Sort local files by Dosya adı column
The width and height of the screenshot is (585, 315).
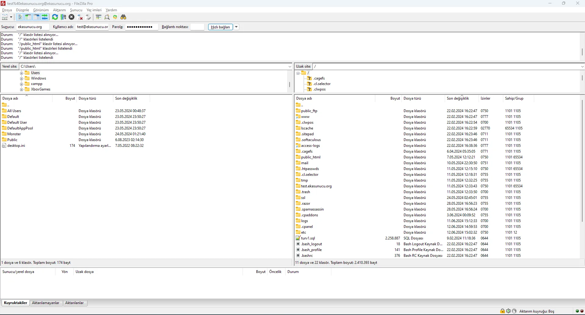pos(27,98)
